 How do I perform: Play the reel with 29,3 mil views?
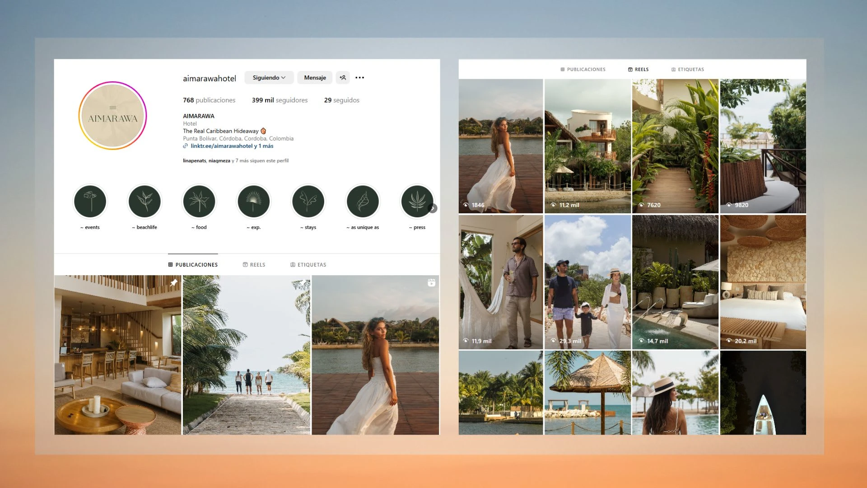pos(587,282)
